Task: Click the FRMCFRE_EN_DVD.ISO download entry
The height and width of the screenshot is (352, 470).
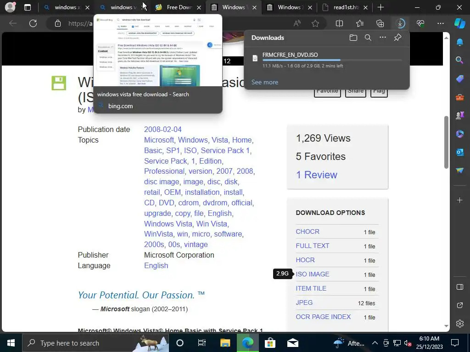Action: click(327, 60)
